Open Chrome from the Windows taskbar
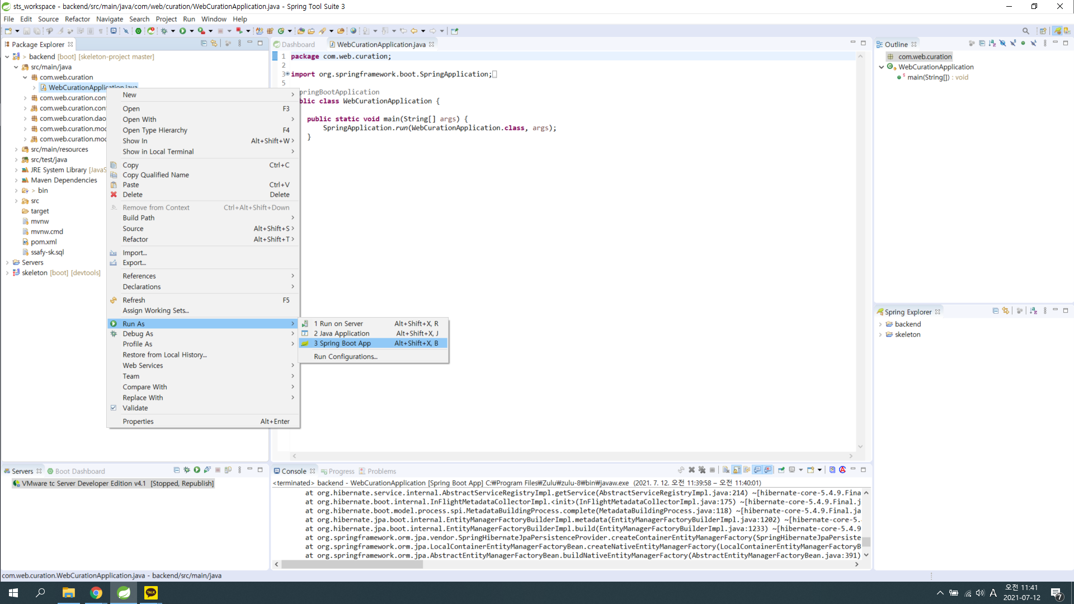 coord(96,593)
